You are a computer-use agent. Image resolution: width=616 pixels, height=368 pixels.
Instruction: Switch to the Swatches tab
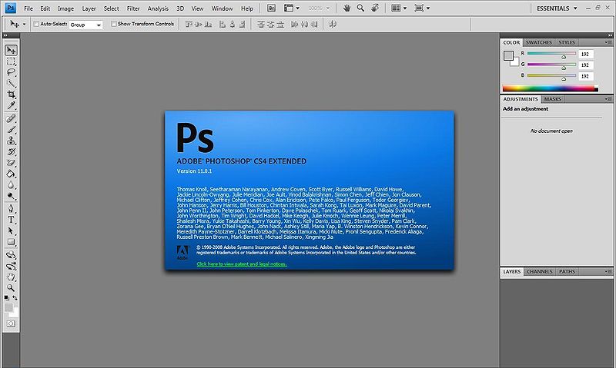tap(538, 42)
